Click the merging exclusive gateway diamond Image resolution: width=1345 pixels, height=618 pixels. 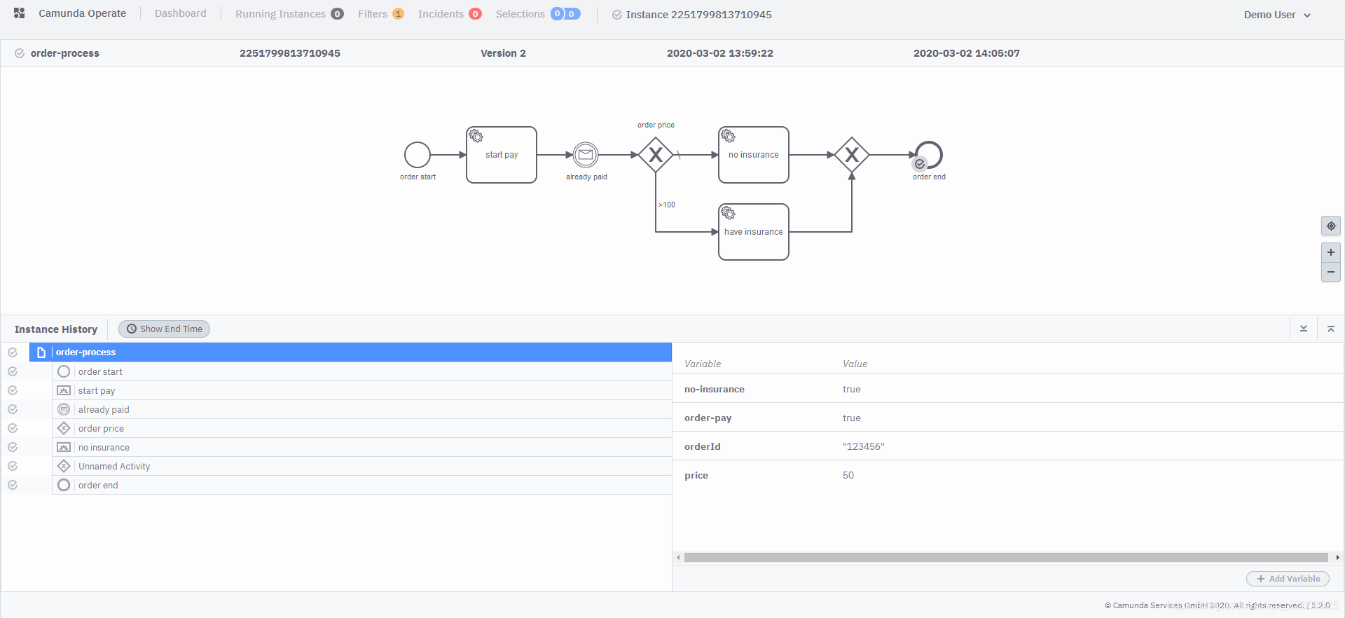(852, 155)
